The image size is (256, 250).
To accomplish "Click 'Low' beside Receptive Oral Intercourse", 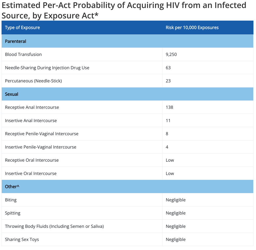I will (170, 160).
